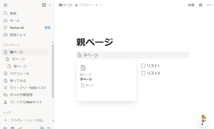Open 孫ページ link text in preview card
This screenshot has height=129, width=214.
[x=90, y=85]
